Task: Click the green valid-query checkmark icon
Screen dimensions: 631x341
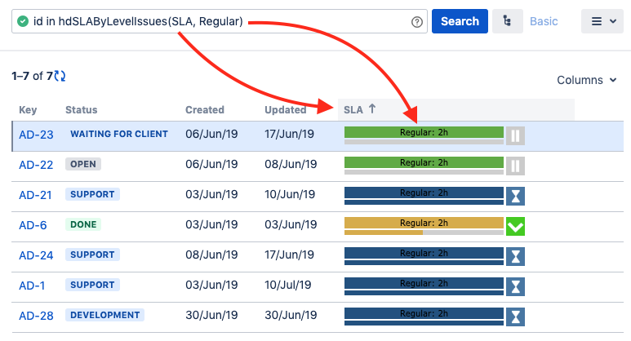Action: pyautogui.click(x=23, y=21)
